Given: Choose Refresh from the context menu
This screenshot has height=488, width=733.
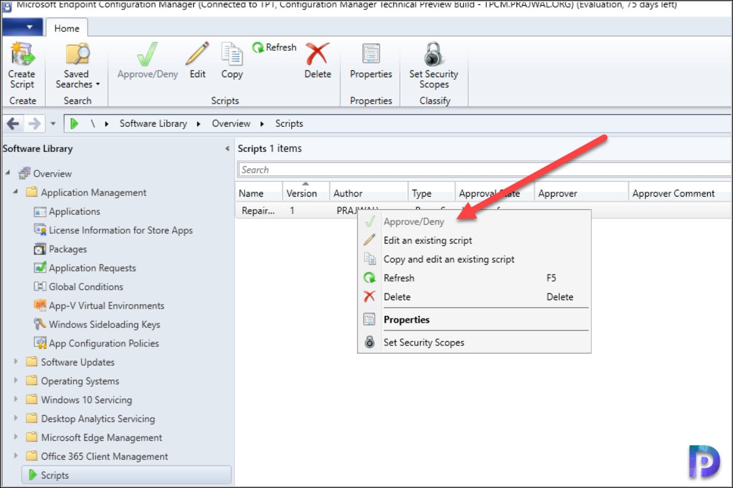Looking at the screenshot, I should (474, 278).
